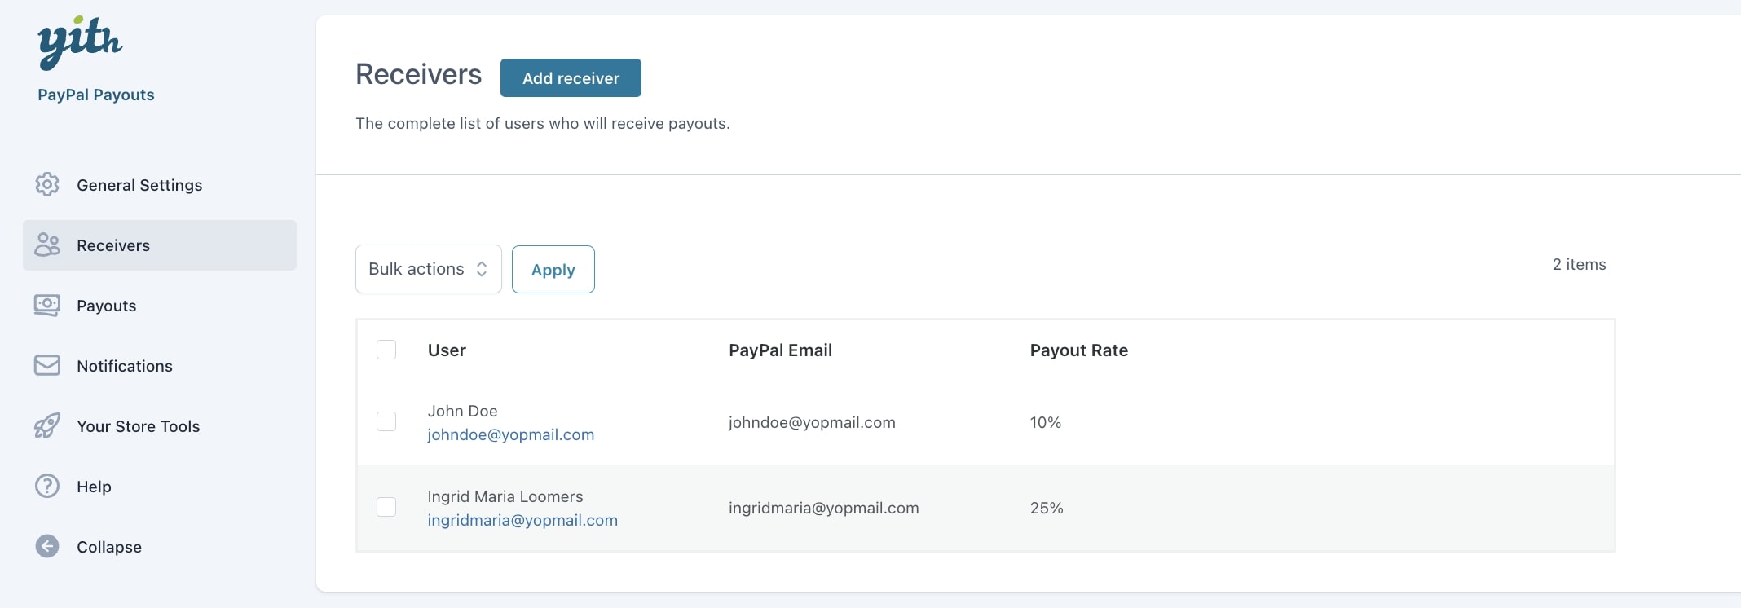Click the Help question mark icon
This screenshot has height=608, width=1741.
click(x=47, y=487)
